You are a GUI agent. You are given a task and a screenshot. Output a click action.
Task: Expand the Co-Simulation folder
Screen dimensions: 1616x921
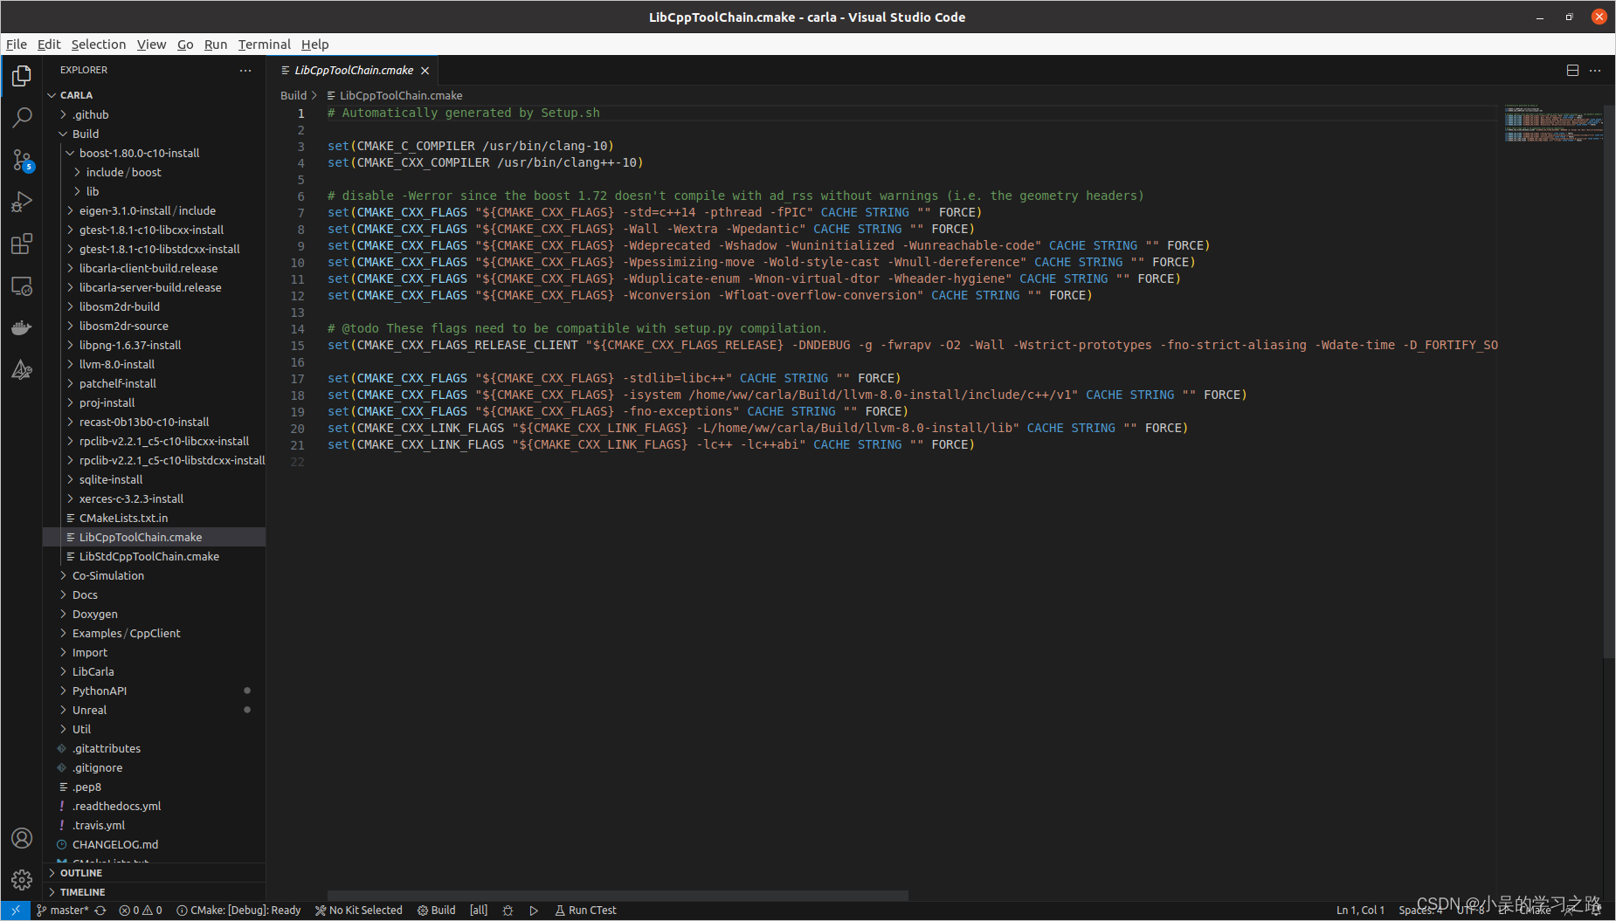click(155, 575)
